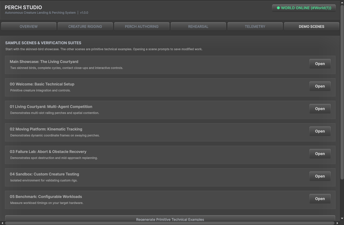Select the Demo Scenes tab
This screenshot has width=344, height=225.
(312, 26)
